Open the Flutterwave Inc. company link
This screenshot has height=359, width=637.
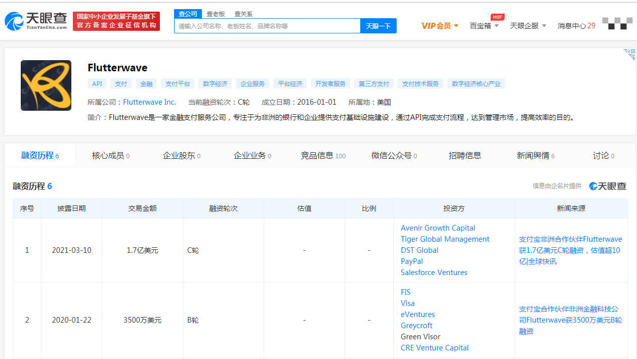(x=150, y=102)
